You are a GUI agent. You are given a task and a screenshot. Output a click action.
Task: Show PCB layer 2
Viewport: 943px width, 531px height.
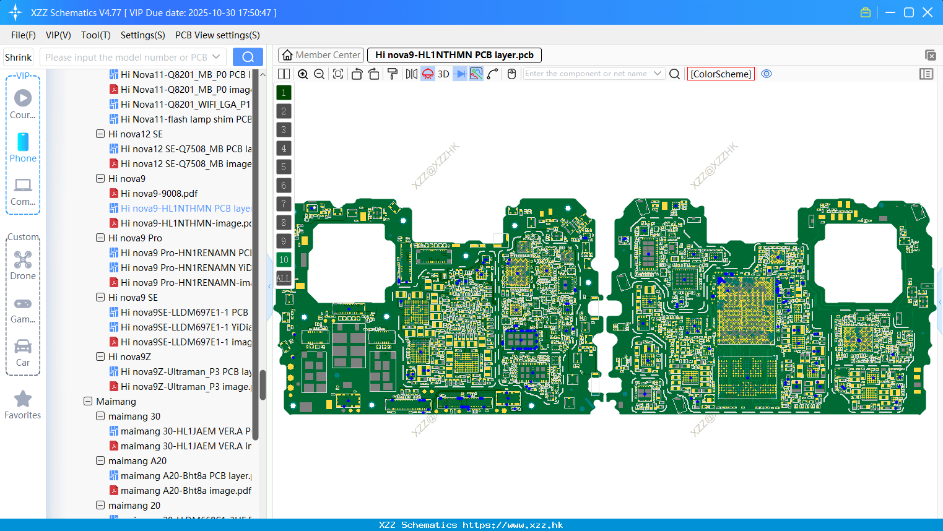[284, 111]
